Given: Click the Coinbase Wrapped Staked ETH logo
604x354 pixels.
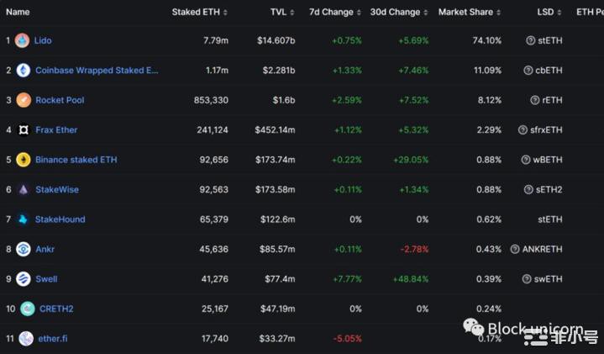Looking at the screenshot, I should [22, 71].
